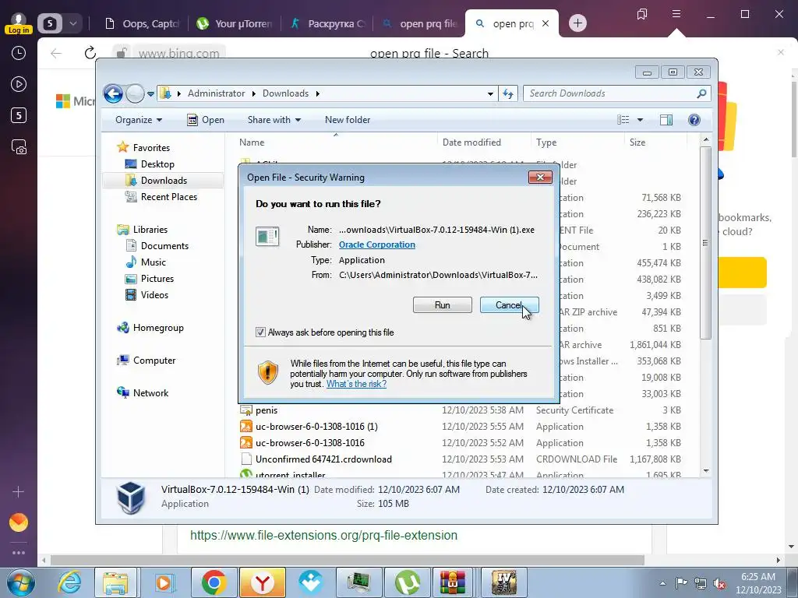
Task: Open the video play icon in sidebar
Action: 19,84
